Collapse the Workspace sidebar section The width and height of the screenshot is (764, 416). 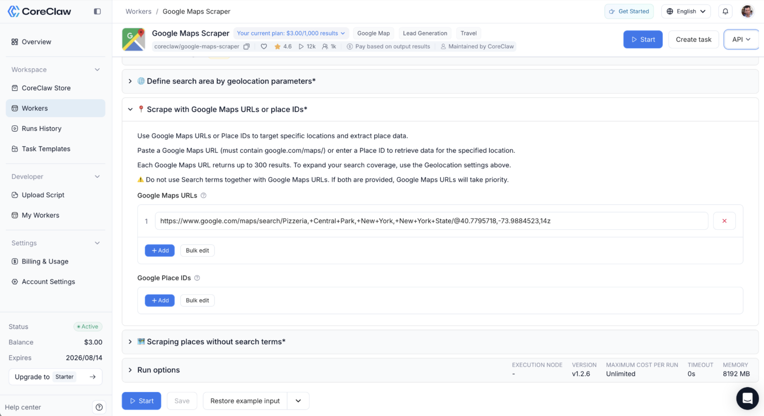point(97,70)
